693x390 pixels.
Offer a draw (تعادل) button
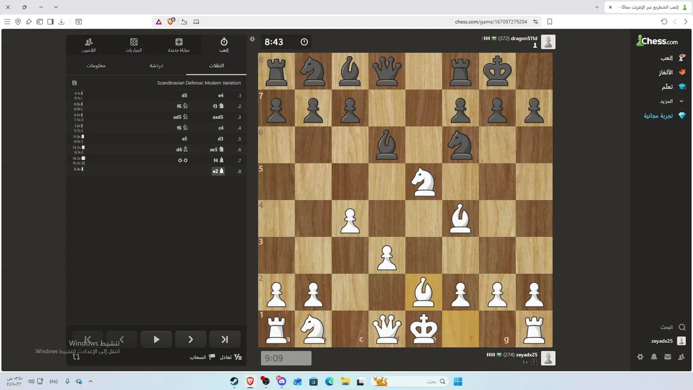click(231, 357)
